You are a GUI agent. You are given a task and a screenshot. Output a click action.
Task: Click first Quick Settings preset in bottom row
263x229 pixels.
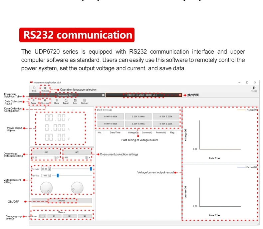111,124
